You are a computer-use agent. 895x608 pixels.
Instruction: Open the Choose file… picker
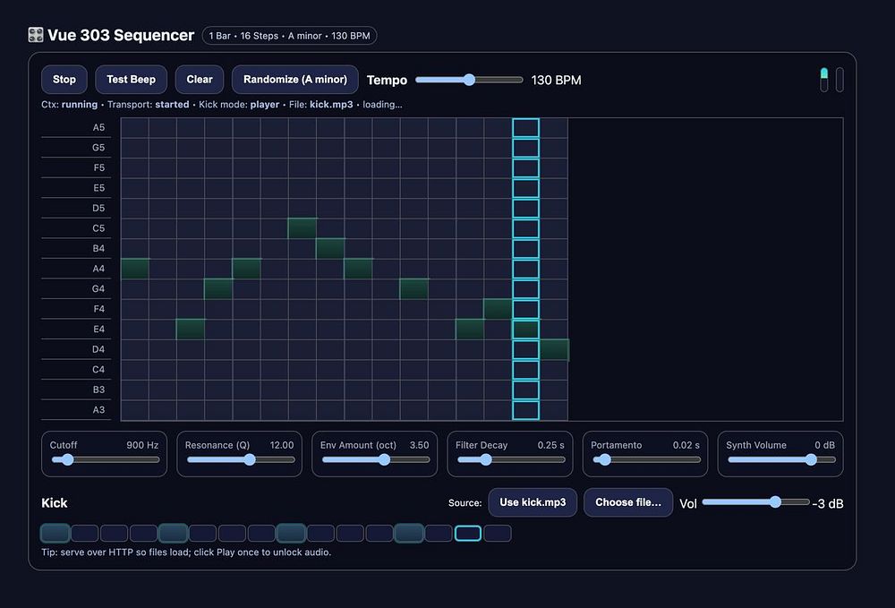pyautogui.click(x=628, y=502)
